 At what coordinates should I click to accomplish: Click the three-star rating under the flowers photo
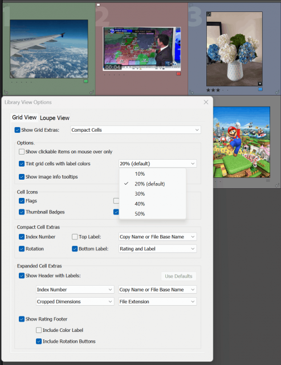coord(213,90)
